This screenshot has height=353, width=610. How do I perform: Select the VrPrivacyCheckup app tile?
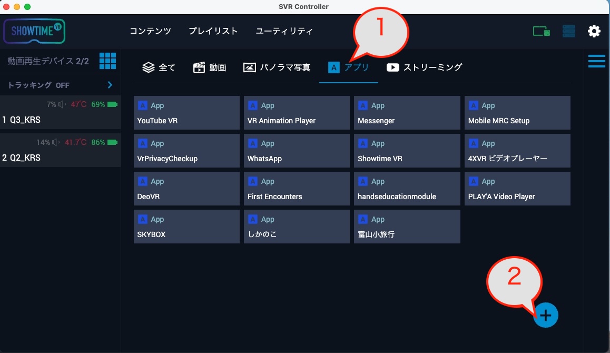pos(186,151)
